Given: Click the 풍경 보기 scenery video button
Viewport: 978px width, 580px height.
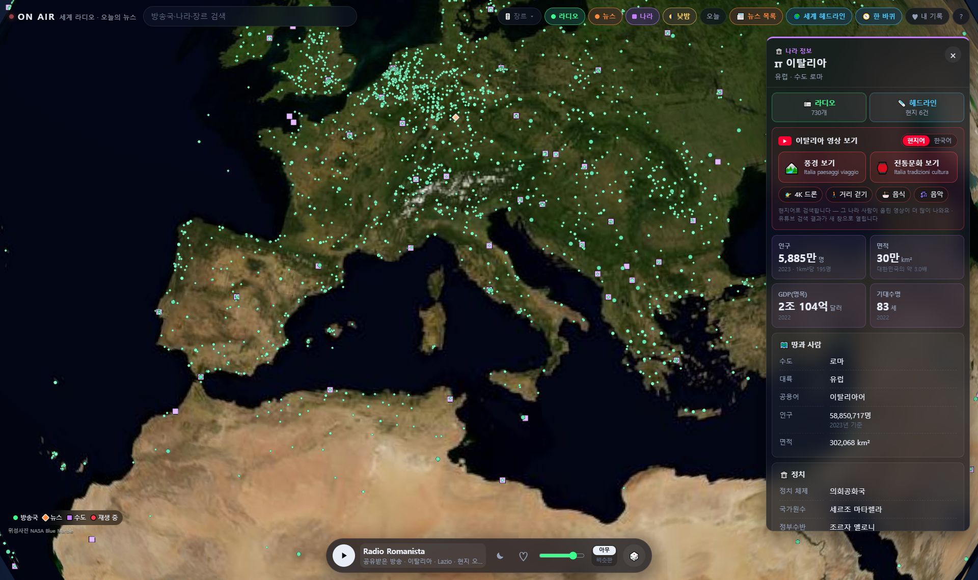Looking at the screenshot, I should (822, 167).
